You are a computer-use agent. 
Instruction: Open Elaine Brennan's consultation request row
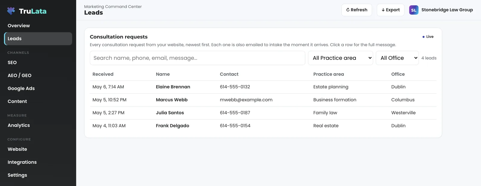pos(263,87)
